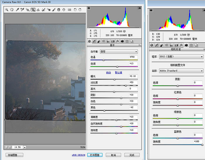
Task: Activate the Crop tool
Action: click(x=33, y=10)
